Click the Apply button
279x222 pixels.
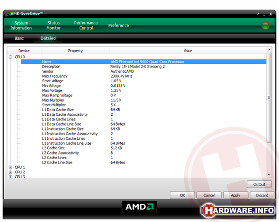point(235,195)
